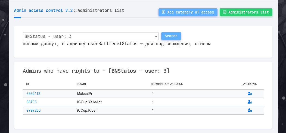The height and width of the screenshot is (133, 286).
Task: Click the ACTIONS column header
Action: point(250,84)
